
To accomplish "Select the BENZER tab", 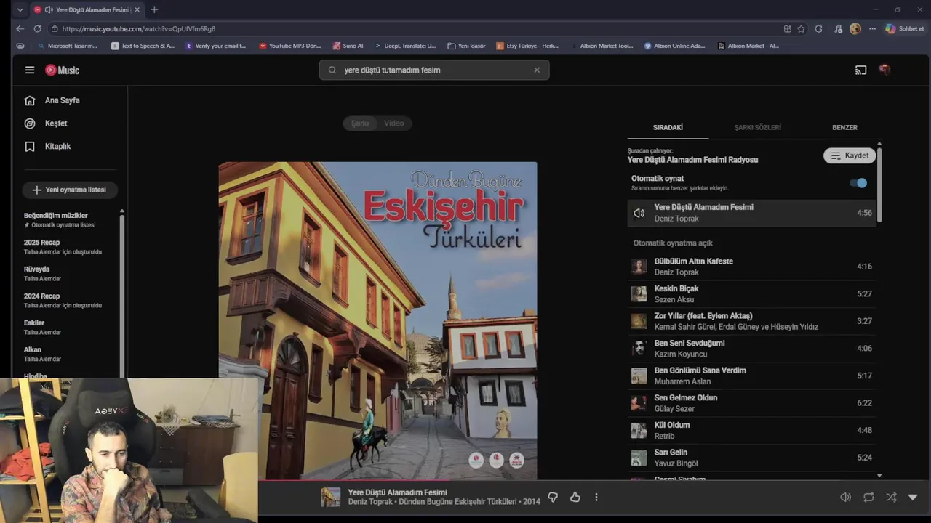I will tap(844, 128).
